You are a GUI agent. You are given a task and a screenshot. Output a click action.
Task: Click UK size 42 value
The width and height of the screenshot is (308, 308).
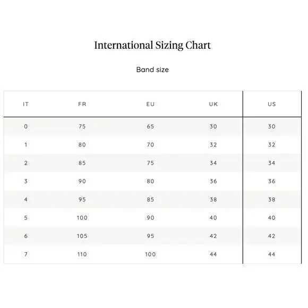tap(213, 236)
